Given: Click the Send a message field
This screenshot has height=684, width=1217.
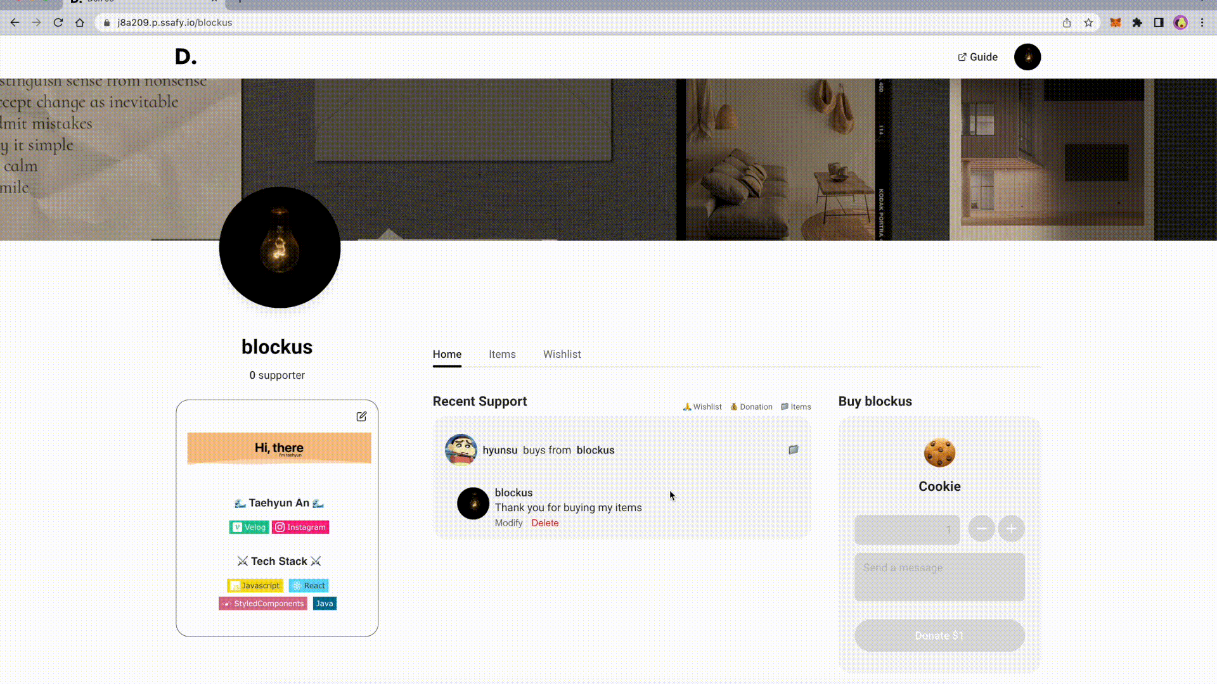Looking at the screenshot, I should point(939,577).
